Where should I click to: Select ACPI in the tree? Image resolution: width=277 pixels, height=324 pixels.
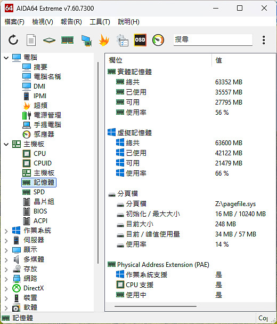[x=40, y=221]
